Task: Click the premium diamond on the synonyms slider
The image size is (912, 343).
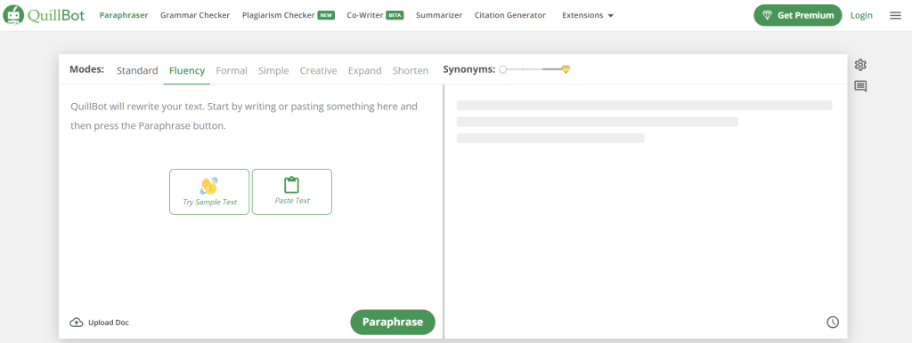Action: (566, 69)
